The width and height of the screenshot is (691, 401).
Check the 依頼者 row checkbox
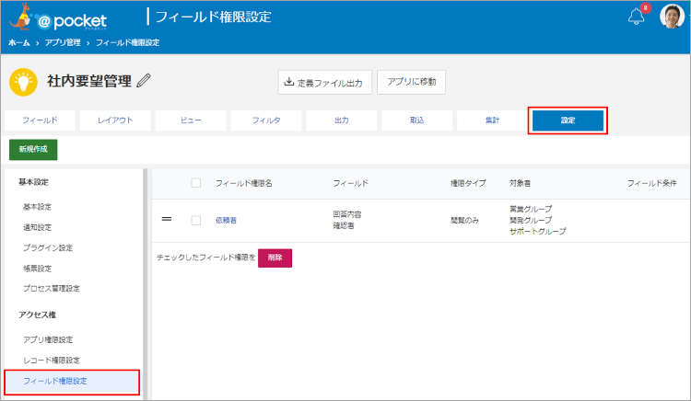click(x=196, y=221)
